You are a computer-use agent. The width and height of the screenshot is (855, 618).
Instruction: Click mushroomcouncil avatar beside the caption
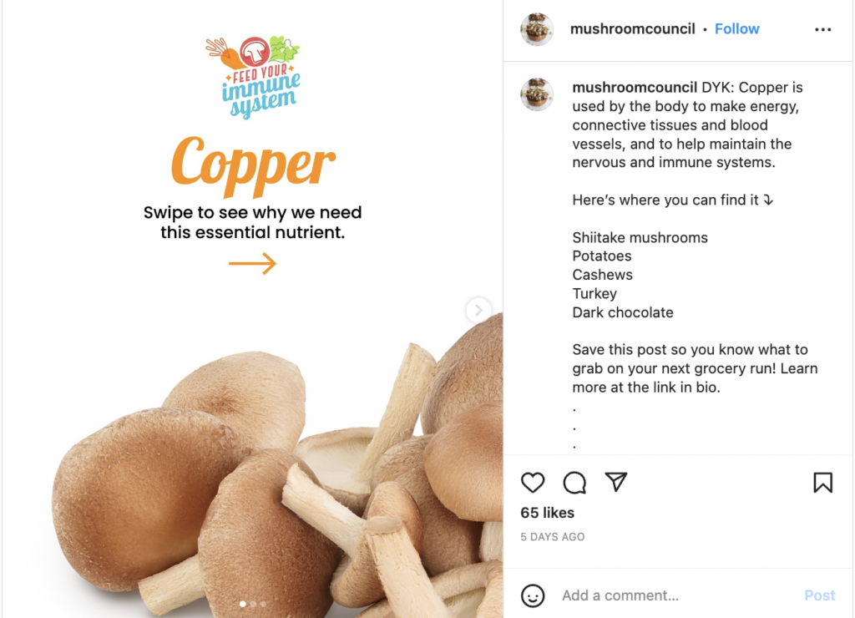(x=537, y=94)
